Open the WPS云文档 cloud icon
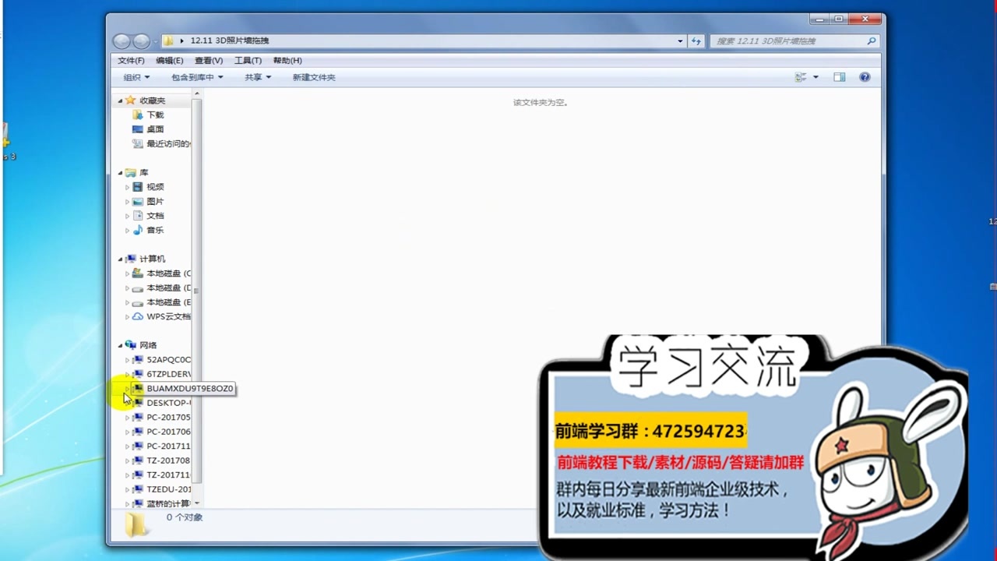 [137, 316]
